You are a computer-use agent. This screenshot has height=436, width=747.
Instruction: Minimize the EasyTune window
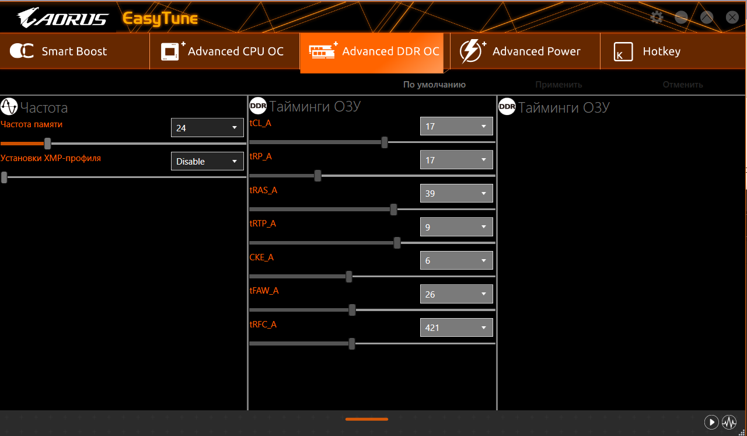click(x=681, y=18)
